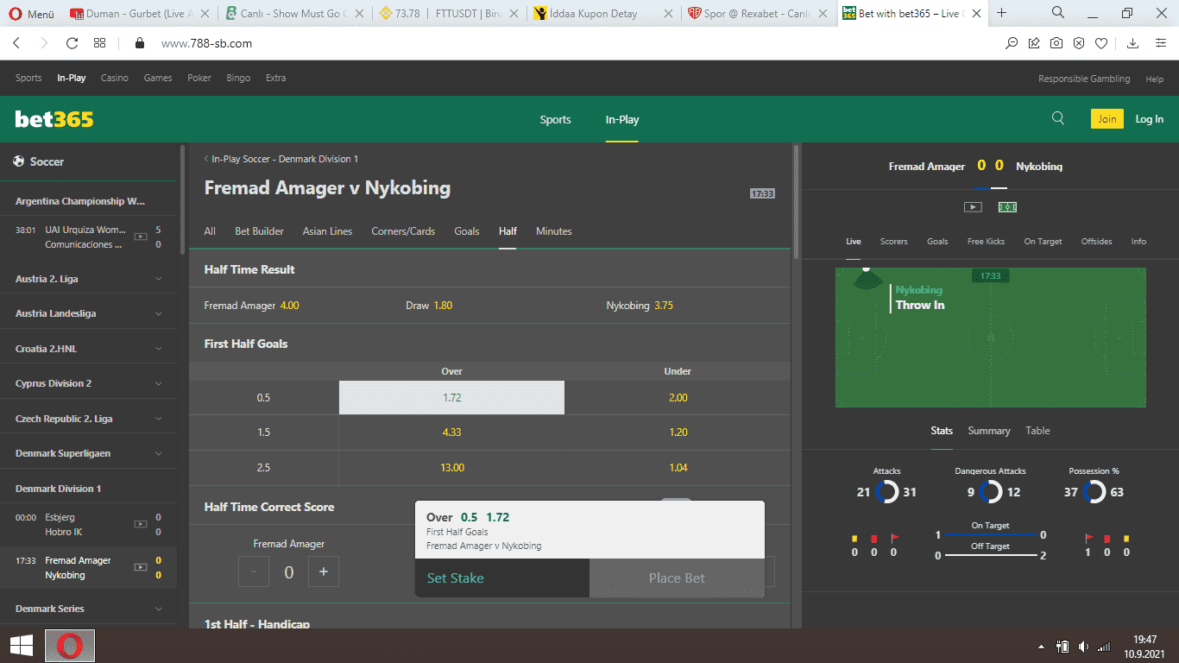Decrease Fremad Amager correct score with minus
This screenshot has height=663, width=1179.
click(x=254, y=571)
